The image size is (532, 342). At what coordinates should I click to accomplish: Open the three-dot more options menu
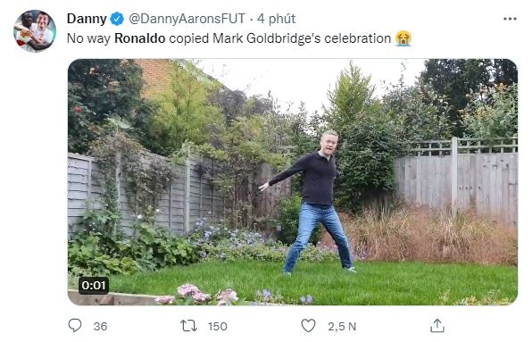coord(510,19)
